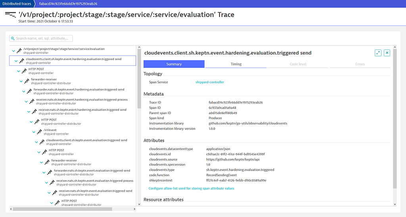This screenshot has width=406, height=217.
Task: Open the shipyard-controller service link
Action: [210, 82]
